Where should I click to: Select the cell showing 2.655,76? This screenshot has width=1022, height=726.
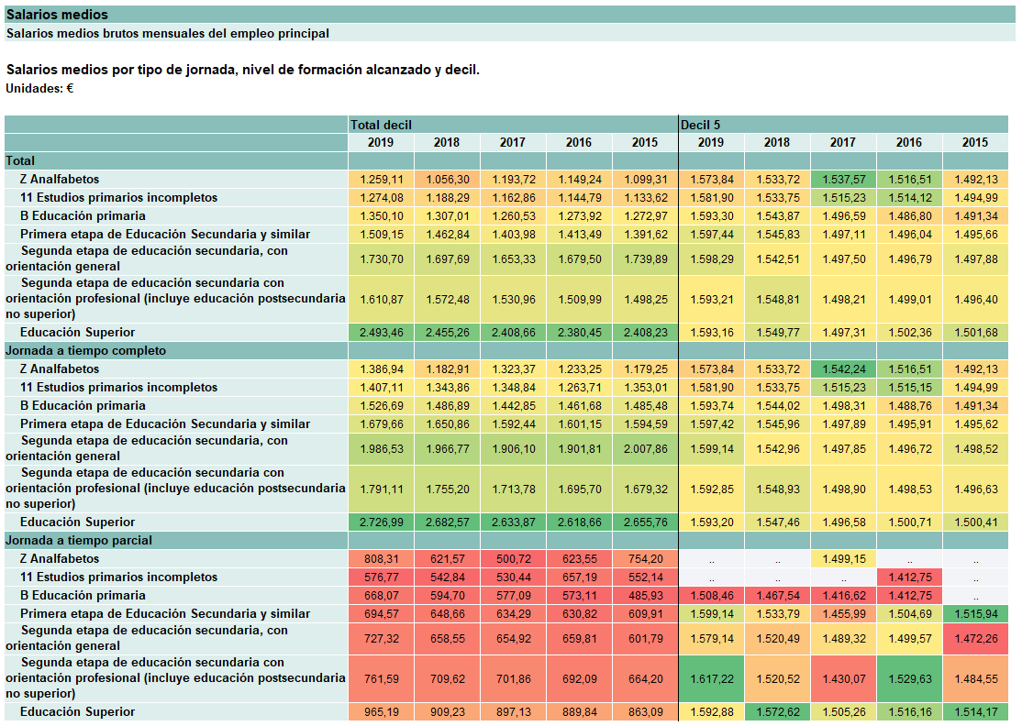pyautogui.click(x=645, y=522)
